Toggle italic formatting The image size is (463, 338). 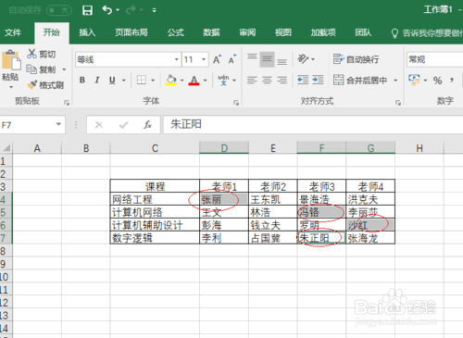(97, 80)
